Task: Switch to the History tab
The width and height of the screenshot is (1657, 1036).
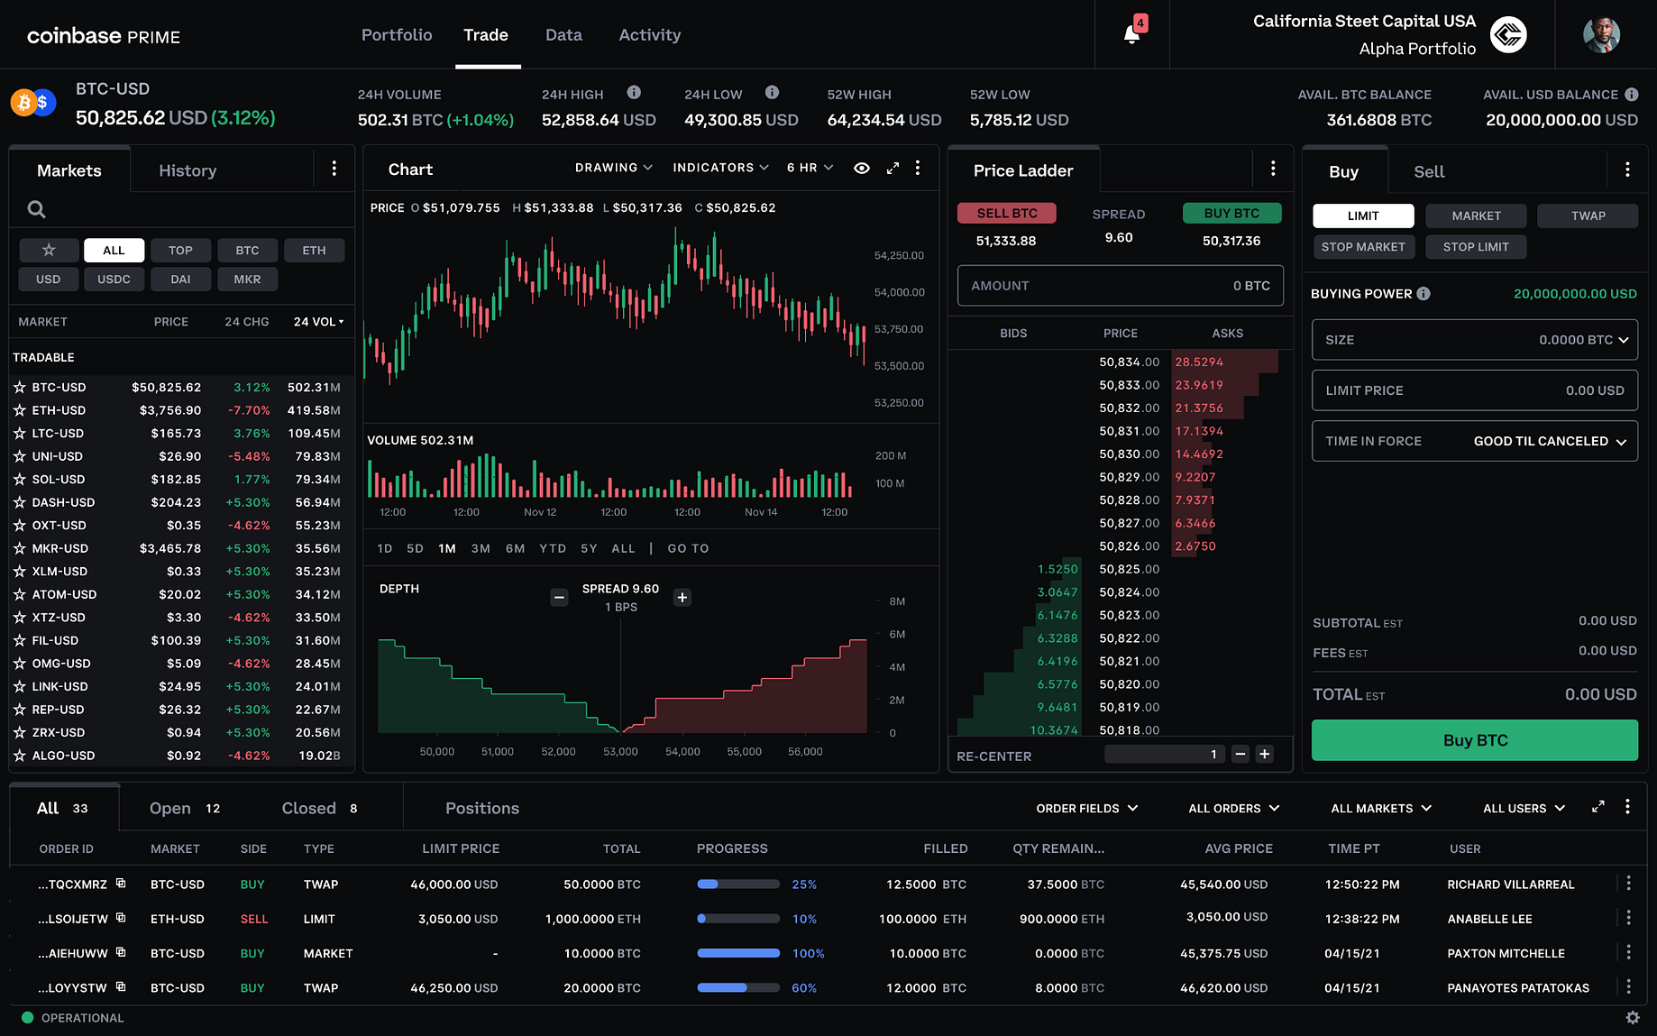Action: coord(187,170)
